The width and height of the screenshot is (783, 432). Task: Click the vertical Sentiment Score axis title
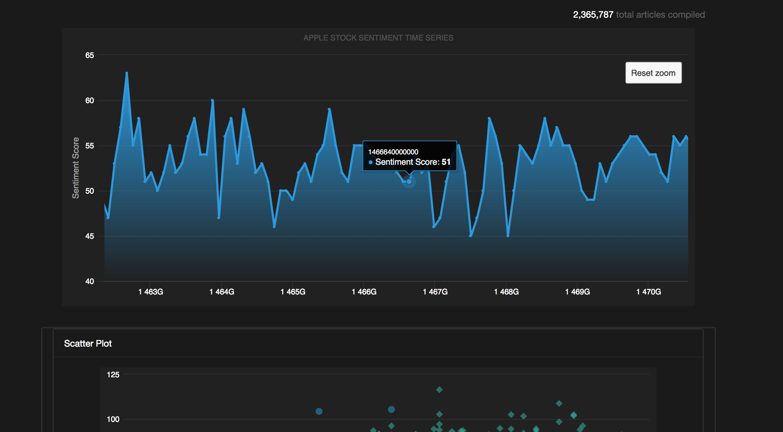tap(76, 168)
